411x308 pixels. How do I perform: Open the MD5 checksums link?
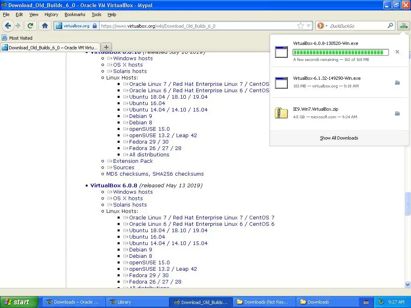tap(128, 174)
